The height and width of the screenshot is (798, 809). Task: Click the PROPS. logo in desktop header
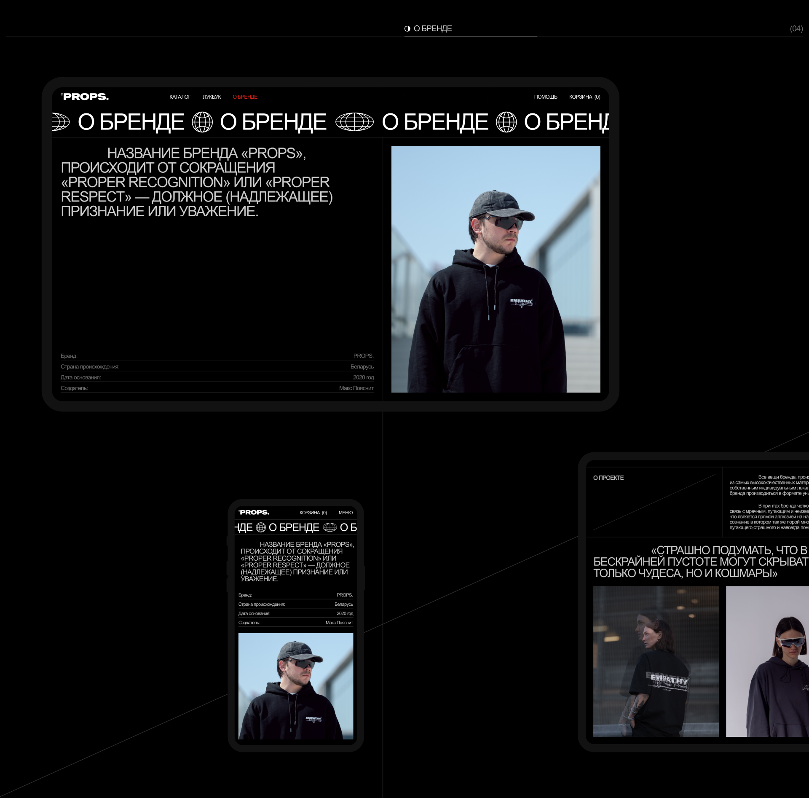point(85,97)
